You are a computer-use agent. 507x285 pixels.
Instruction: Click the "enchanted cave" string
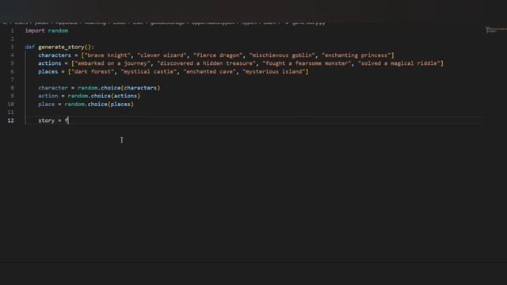click(209, 72)
